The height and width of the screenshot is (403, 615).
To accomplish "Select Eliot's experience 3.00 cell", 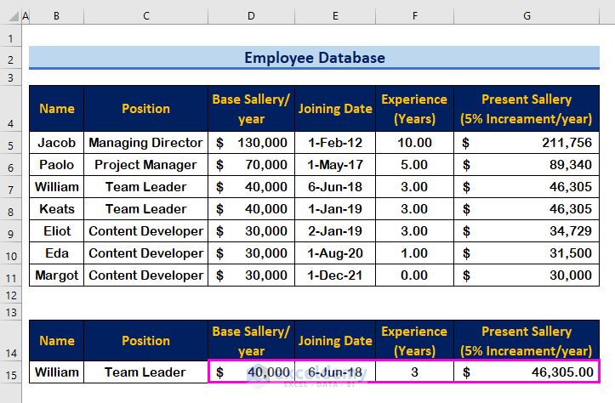I will click(414, 231).
